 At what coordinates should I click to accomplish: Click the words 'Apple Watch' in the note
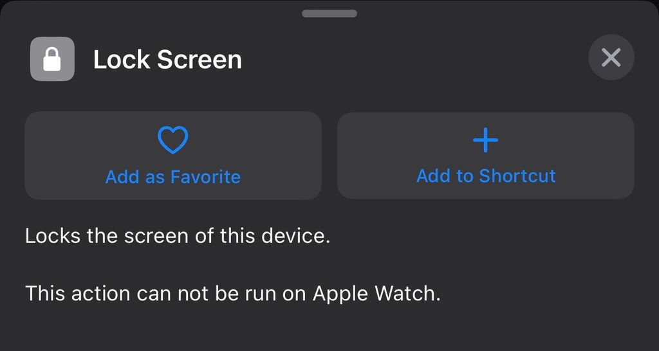tap(376, 294)
